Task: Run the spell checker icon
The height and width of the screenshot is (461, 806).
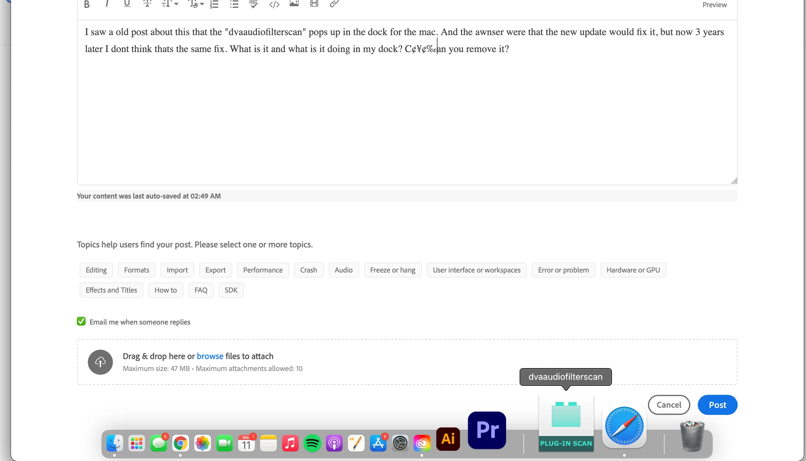Action: (x=254, y=4)
